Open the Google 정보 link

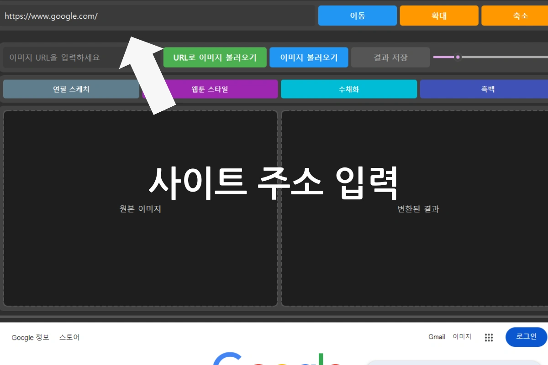(30, 338)
